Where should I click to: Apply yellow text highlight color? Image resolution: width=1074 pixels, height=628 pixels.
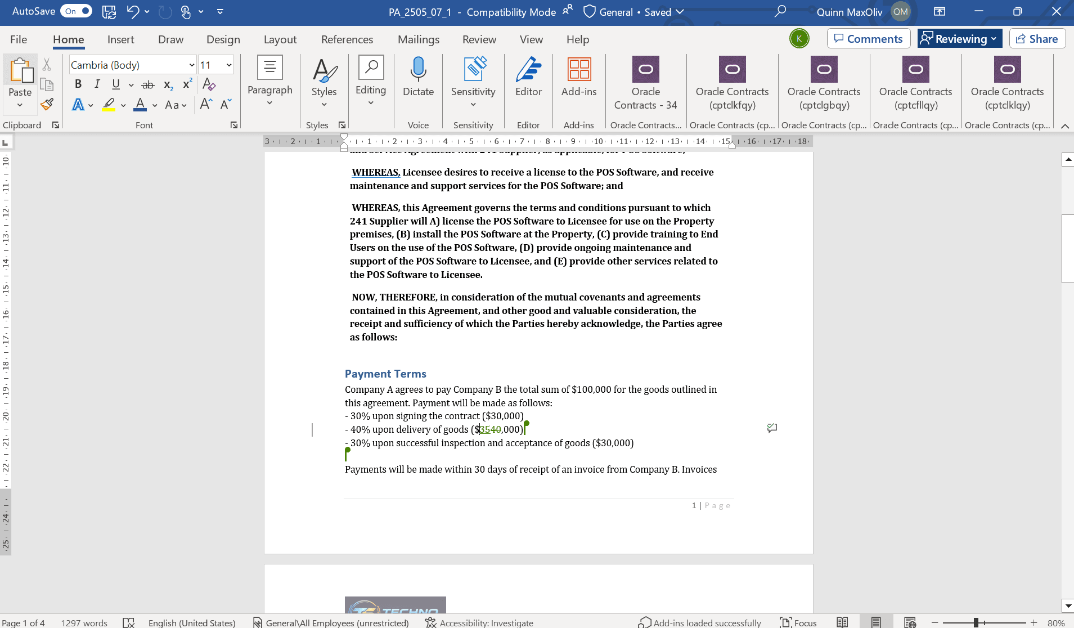109,105
